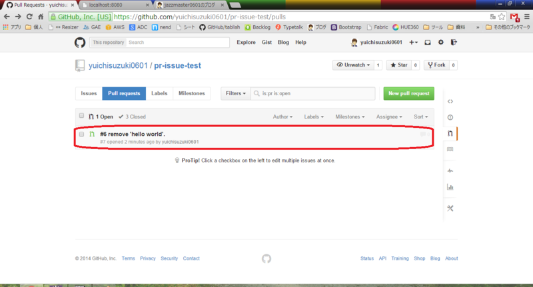Bookmark this page with the star icon
The height and width of the screenshot is (287, 533).
(502, 17)
